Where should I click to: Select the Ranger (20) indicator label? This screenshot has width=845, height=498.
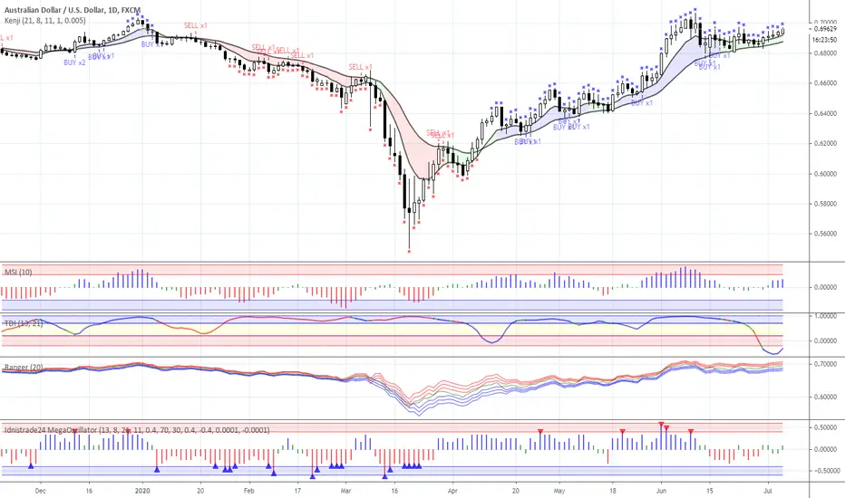tap(24, 368)
